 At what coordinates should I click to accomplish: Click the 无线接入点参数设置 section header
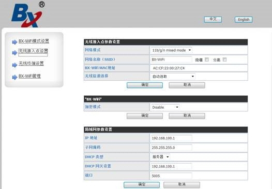(x=165, y=42)
